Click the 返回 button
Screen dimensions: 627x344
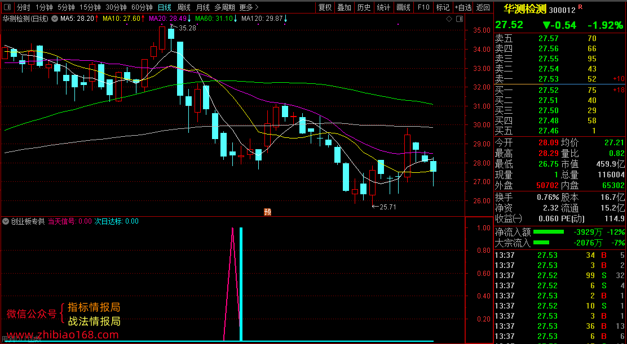[x=483, y=7]
